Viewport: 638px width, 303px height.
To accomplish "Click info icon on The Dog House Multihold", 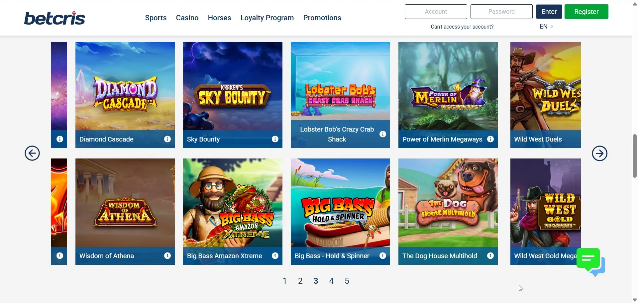I will [490, 256].
